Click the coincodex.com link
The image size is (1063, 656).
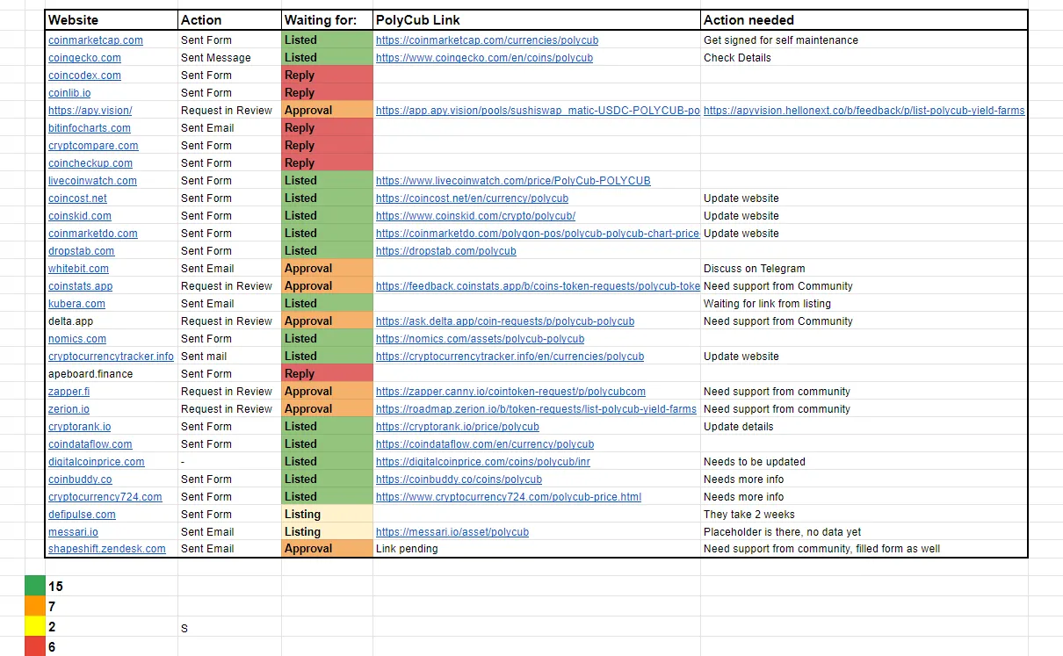(x=84, y=76)
